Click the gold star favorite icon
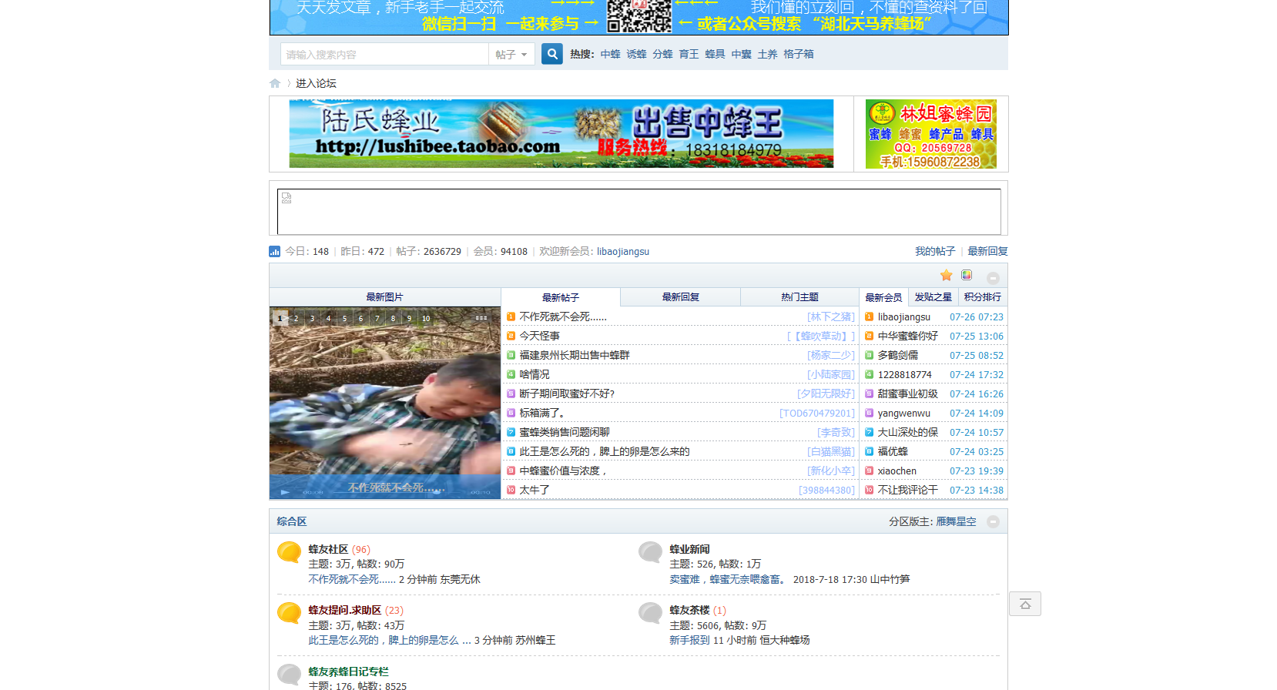Screen dimensions: 1277x690 tap(947, 275)
